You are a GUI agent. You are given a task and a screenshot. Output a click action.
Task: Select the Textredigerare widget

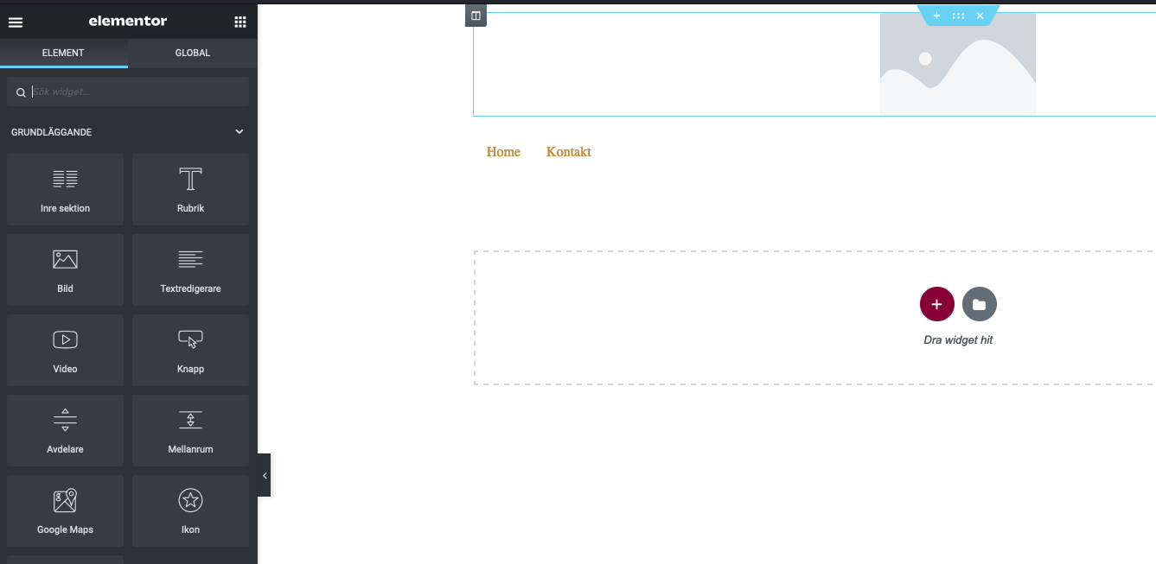pos(190,269)
